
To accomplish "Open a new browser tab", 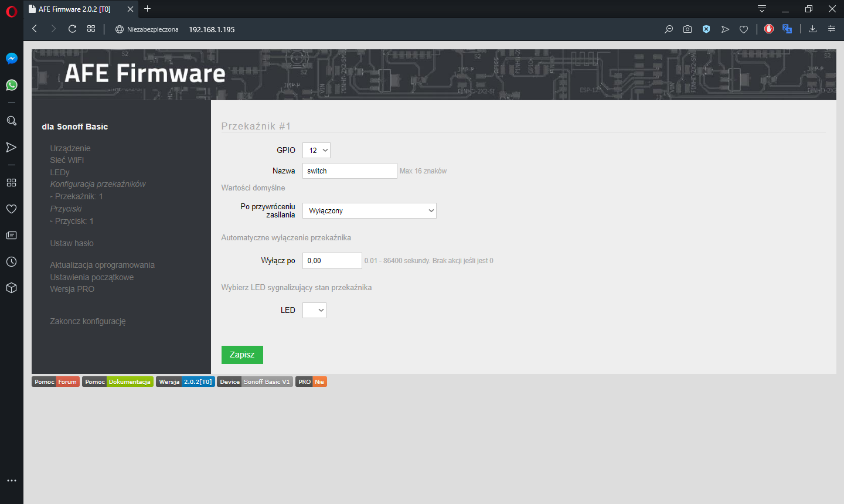I will point(148,9).
